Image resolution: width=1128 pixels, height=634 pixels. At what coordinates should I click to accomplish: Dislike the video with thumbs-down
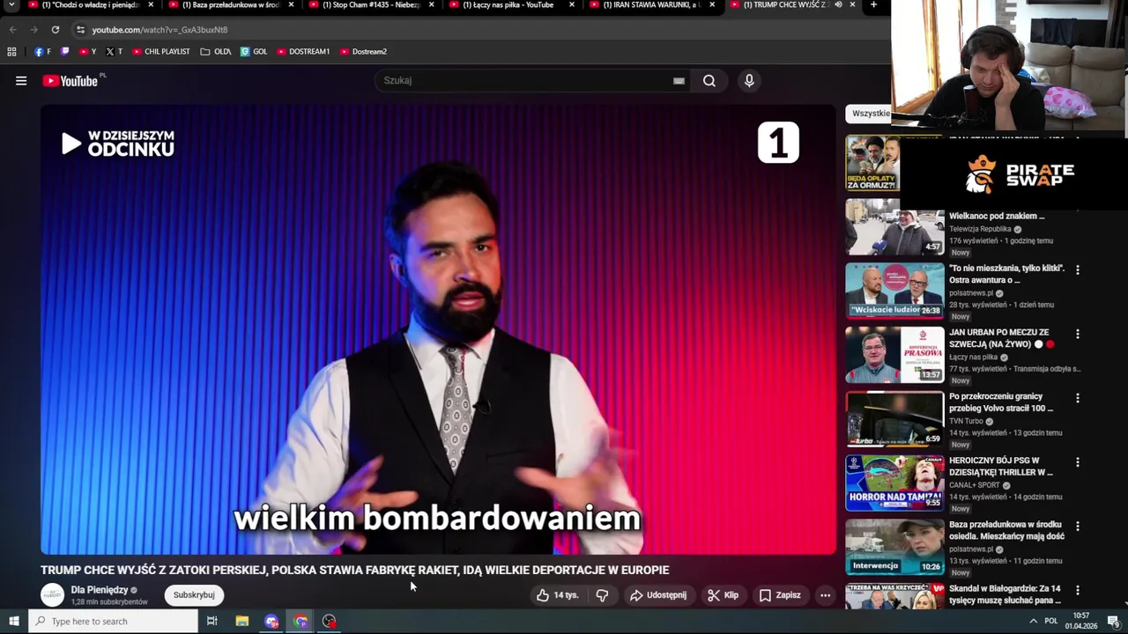click(x=602, y=595)
